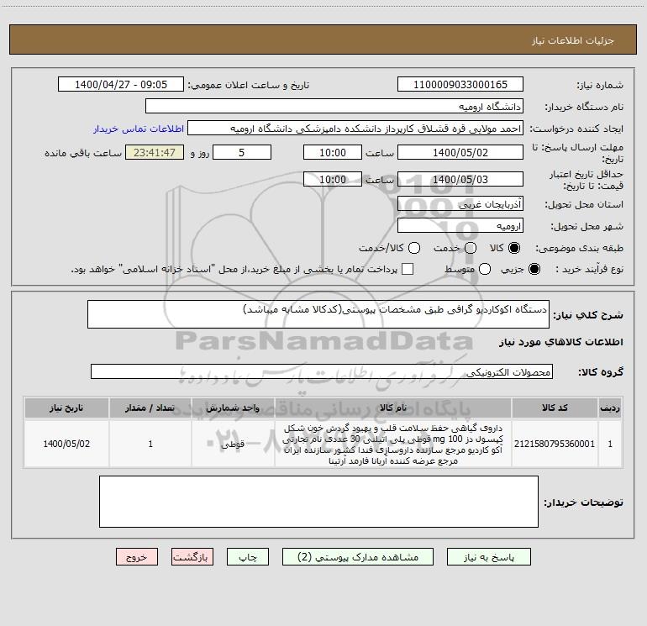The width and height of the screenshot is (647, 626).
Task: Click the بازگشت back button
Action: coord(192,557)
